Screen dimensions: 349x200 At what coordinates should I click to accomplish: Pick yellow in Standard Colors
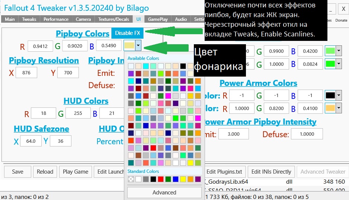click(183, 179)
